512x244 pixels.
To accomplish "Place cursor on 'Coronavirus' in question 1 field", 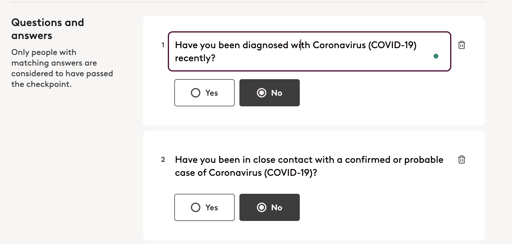I will point(339,45).
